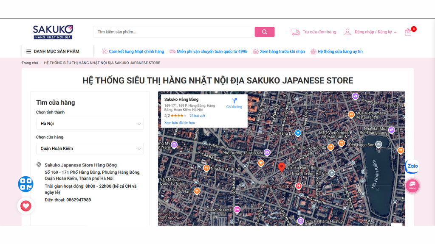The image size is (435, 244).
Task: Click Di tích Nhà tù Hỏa Lò marker
Action: point(300,221)
